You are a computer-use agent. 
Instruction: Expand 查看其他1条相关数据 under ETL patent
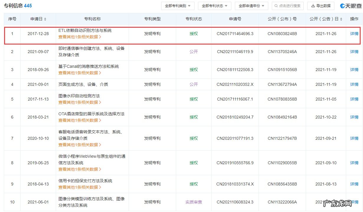(x=80, y=37)
